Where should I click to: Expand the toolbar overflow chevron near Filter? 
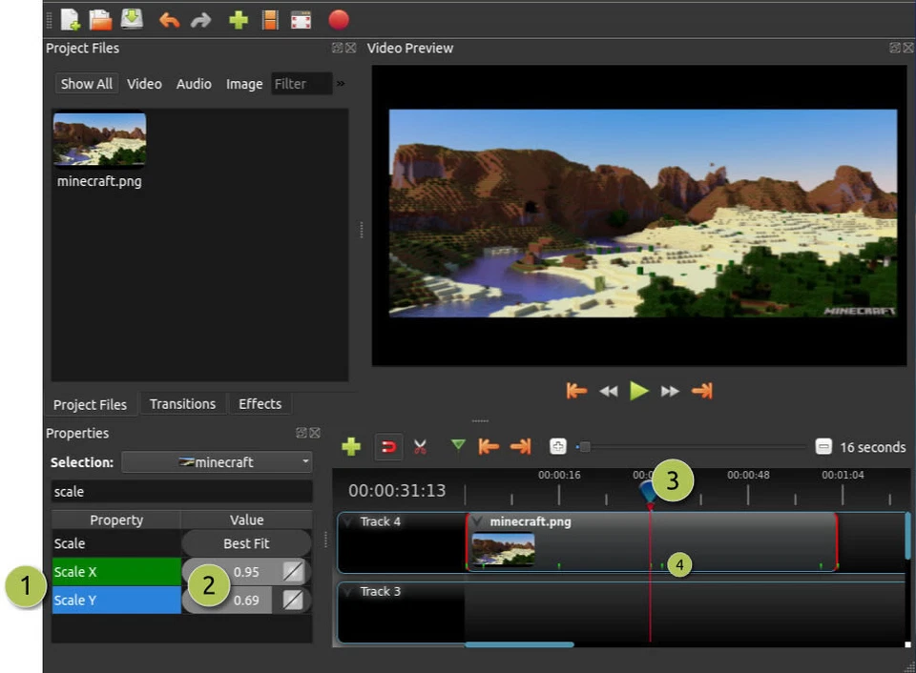340,84
